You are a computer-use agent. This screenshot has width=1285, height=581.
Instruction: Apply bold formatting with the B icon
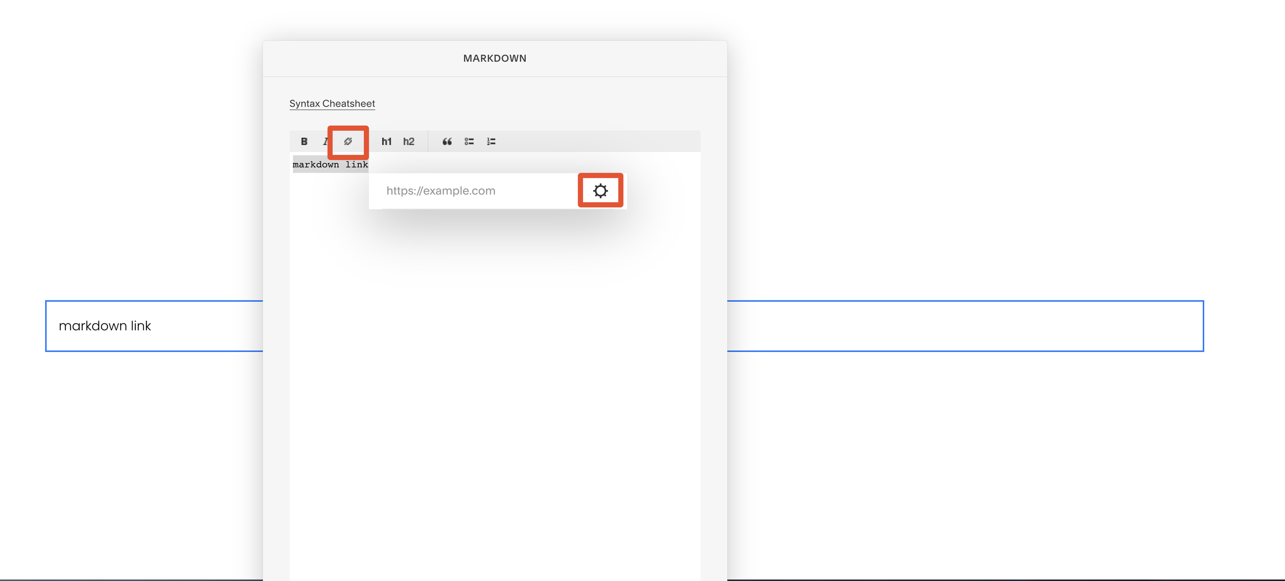tap(304, 142)
